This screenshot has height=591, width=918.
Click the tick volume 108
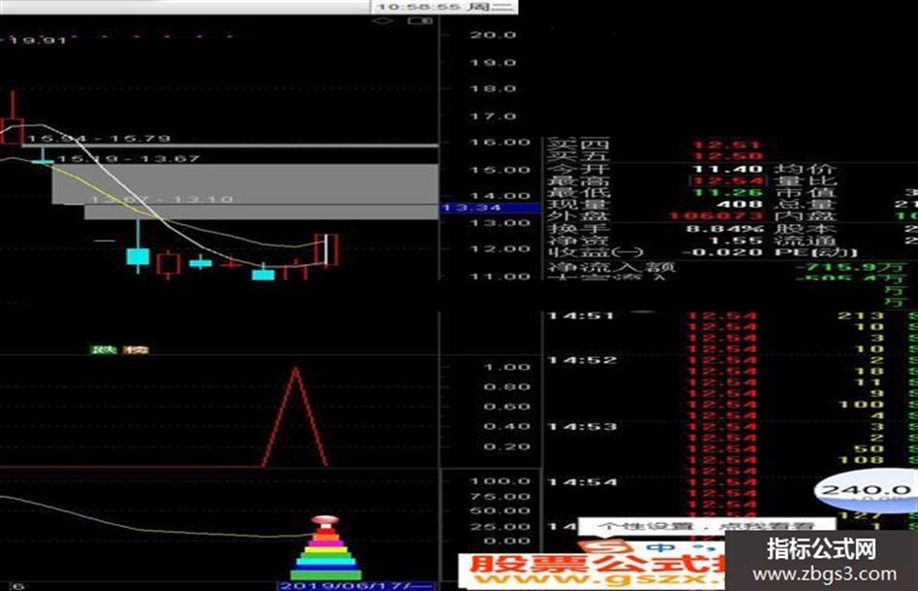pos(860,459)
